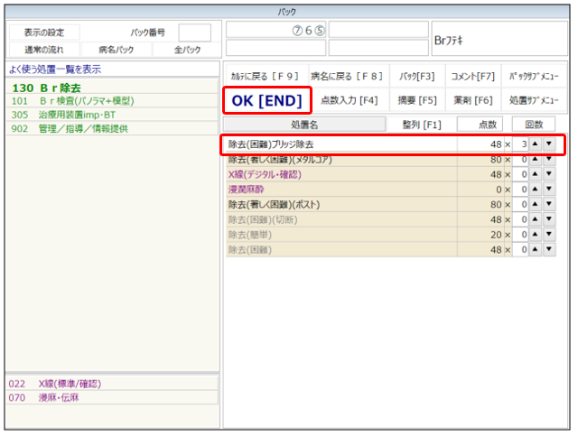
Task: Click down arrow on 除去(困難)(切断) row
Action: [x=549, y=219]
